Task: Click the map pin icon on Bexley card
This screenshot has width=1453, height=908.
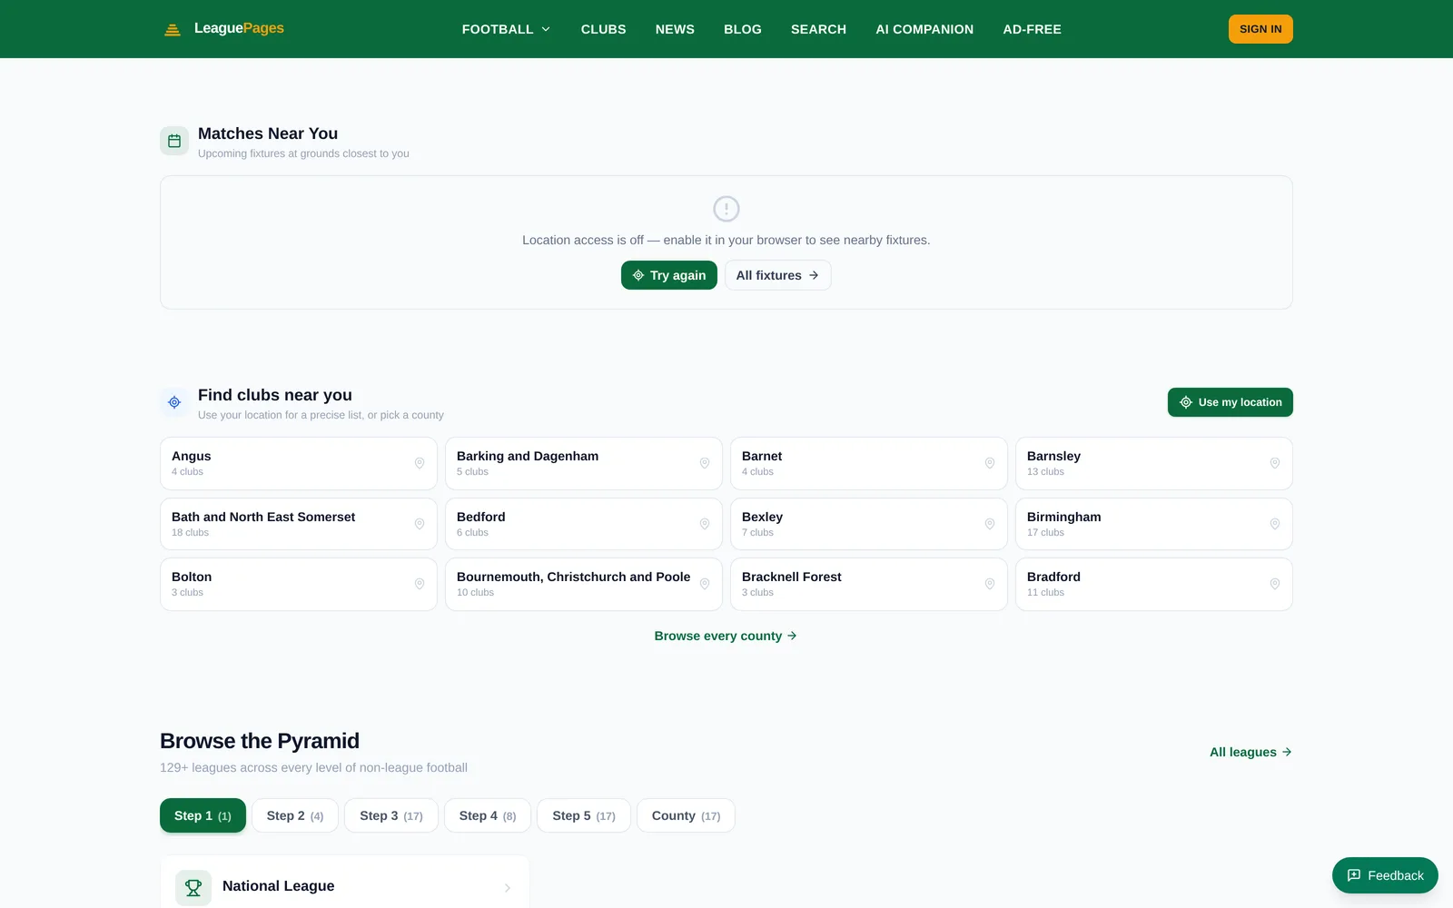Action: pos(990,524)
